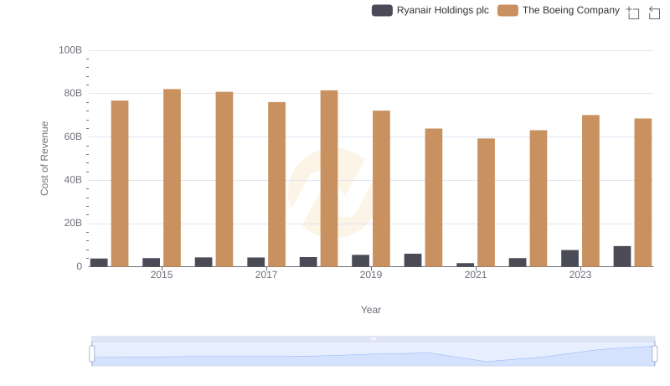670x386 pixels.
Task: Select Ryanair bar for 2019
Action: [x=361, y=261]
